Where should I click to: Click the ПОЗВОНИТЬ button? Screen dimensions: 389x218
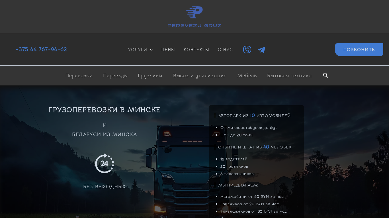359,50
